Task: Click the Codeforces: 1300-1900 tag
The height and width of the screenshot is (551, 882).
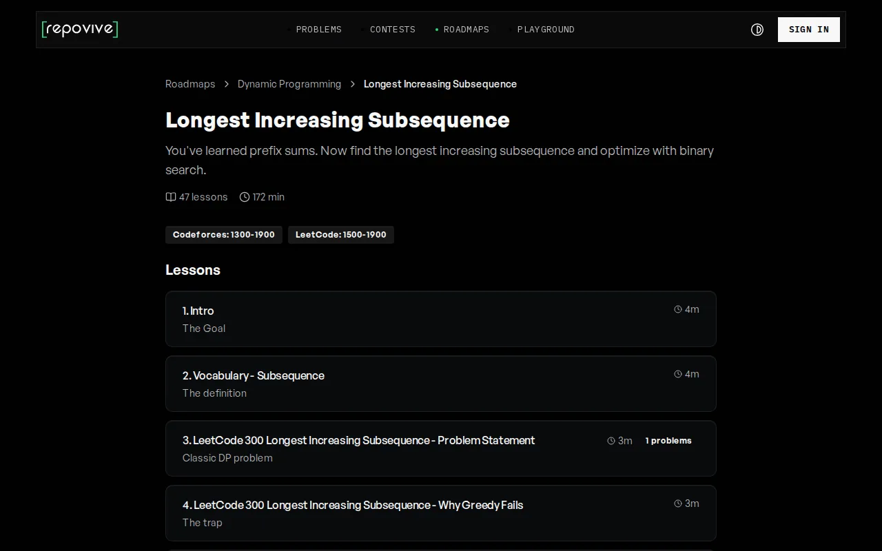Action: point(224,235)
